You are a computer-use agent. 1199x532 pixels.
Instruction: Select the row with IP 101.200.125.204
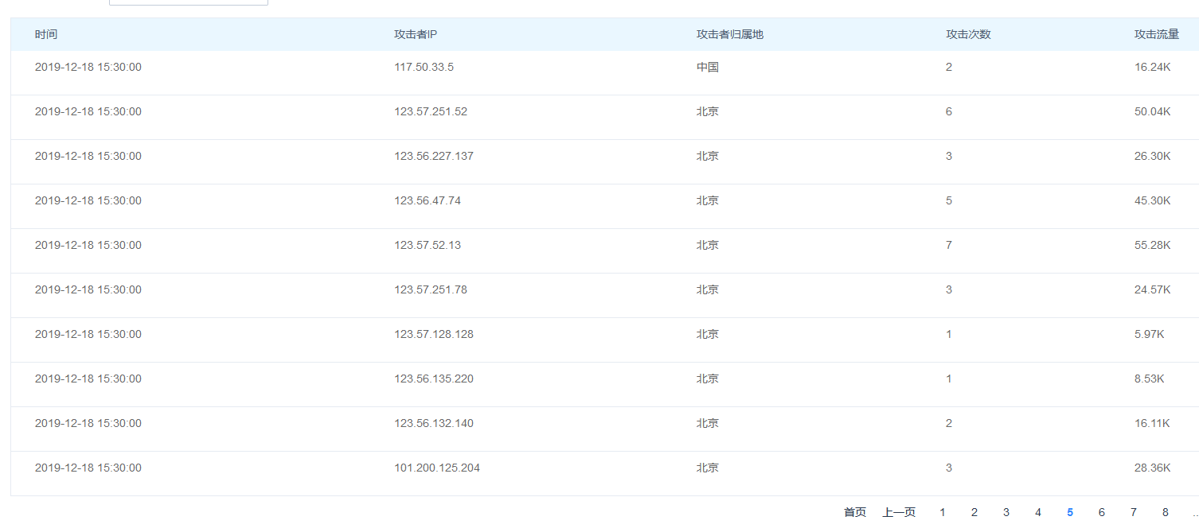[437, 468]
